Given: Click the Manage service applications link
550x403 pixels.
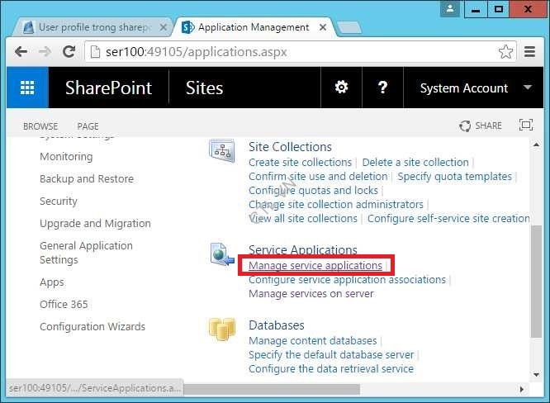Looking at the screenshot, I should click(315, 266).
